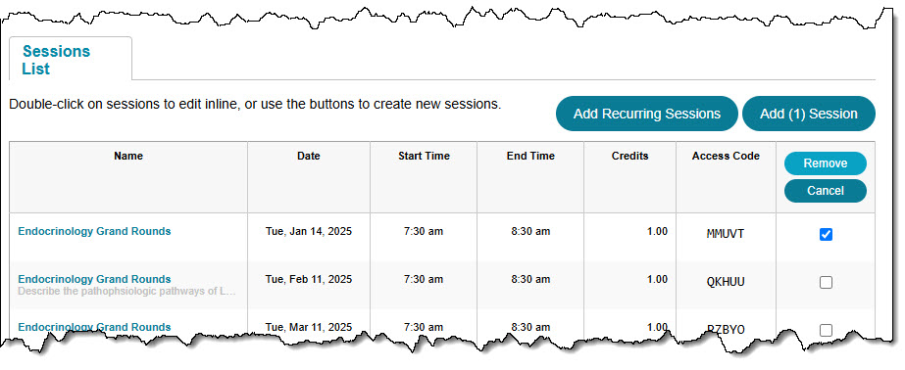Click the 8:30 am end time for Jan 14
905x370 pixels.
click(530, 231)
